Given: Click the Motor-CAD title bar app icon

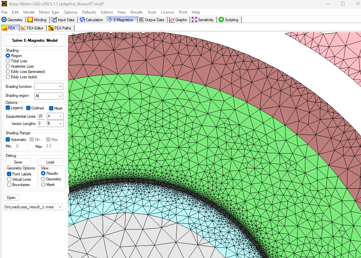Looking at the screenshot, I should point(4,4).
